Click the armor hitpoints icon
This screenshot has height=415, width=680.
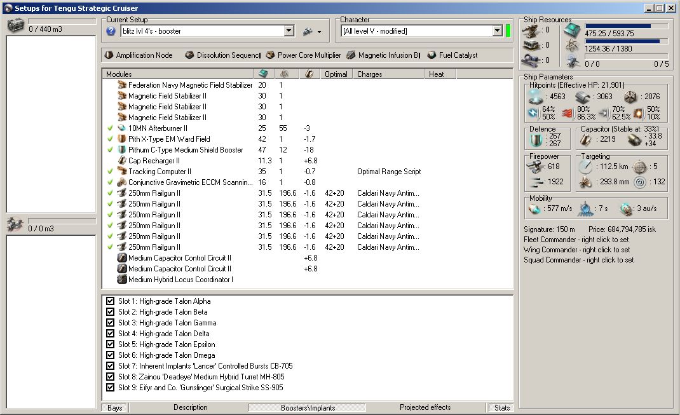coord(583,97)
